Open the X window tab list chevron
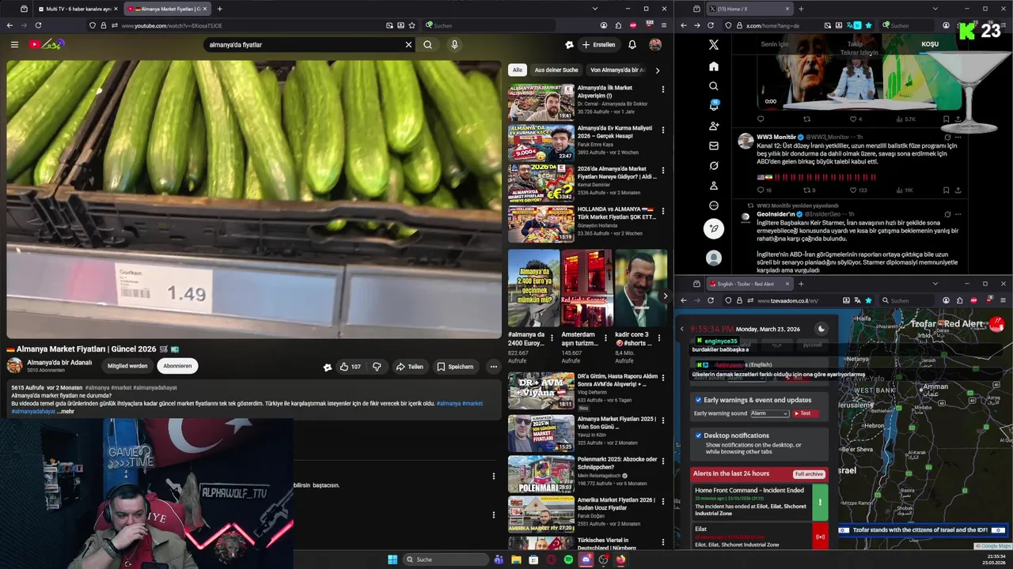Image resolution: width=1013 pixels, height=569 pixels. click(935, 9)
